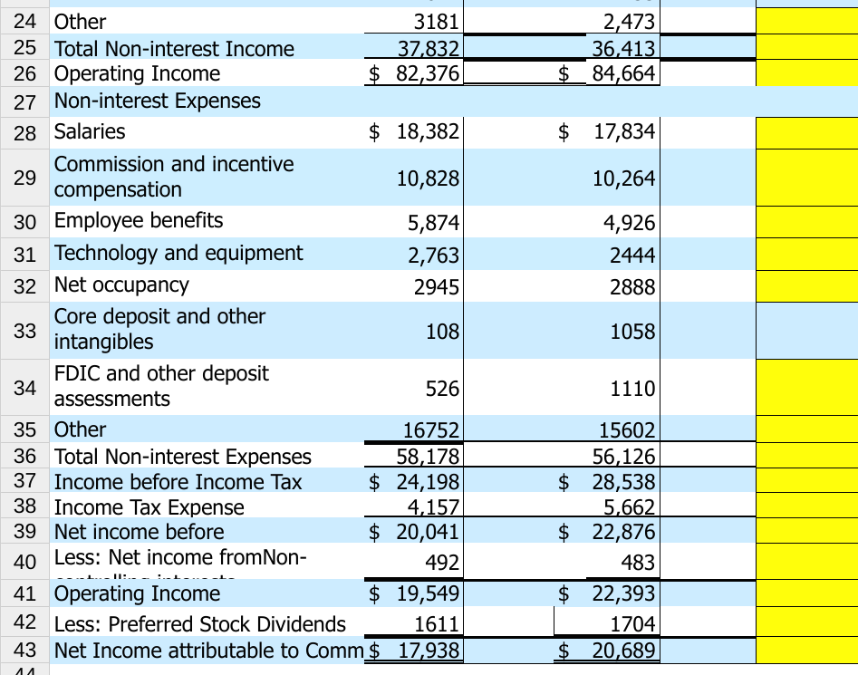
Task: Select the 'Employee benefits' cell
Action: tap(207, 222)
